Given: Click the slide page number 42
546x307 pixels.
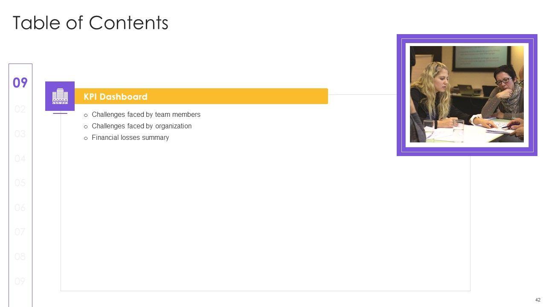Looking at the screenshot, I should coord(537,300).
